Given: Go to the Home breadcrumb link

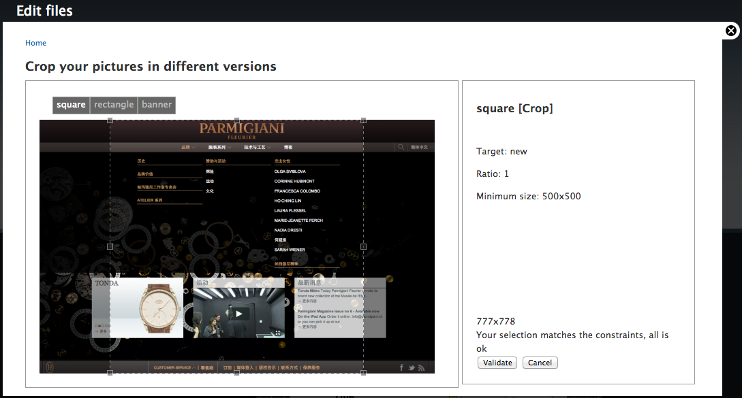Looking at the screenshot, I should tap(35, 43).
